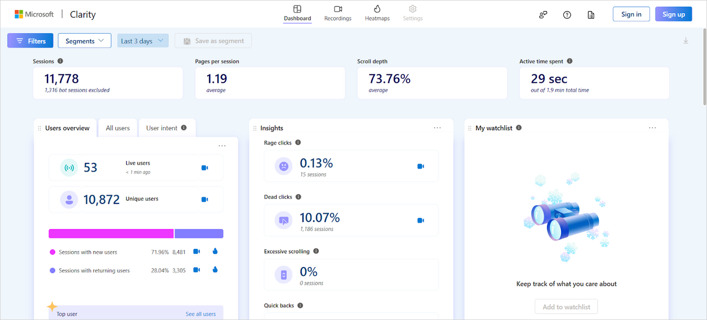Viewport: 707px width, 320px height.
Task: Show info tooltip for Sessions metric
Action: [60, 61]
